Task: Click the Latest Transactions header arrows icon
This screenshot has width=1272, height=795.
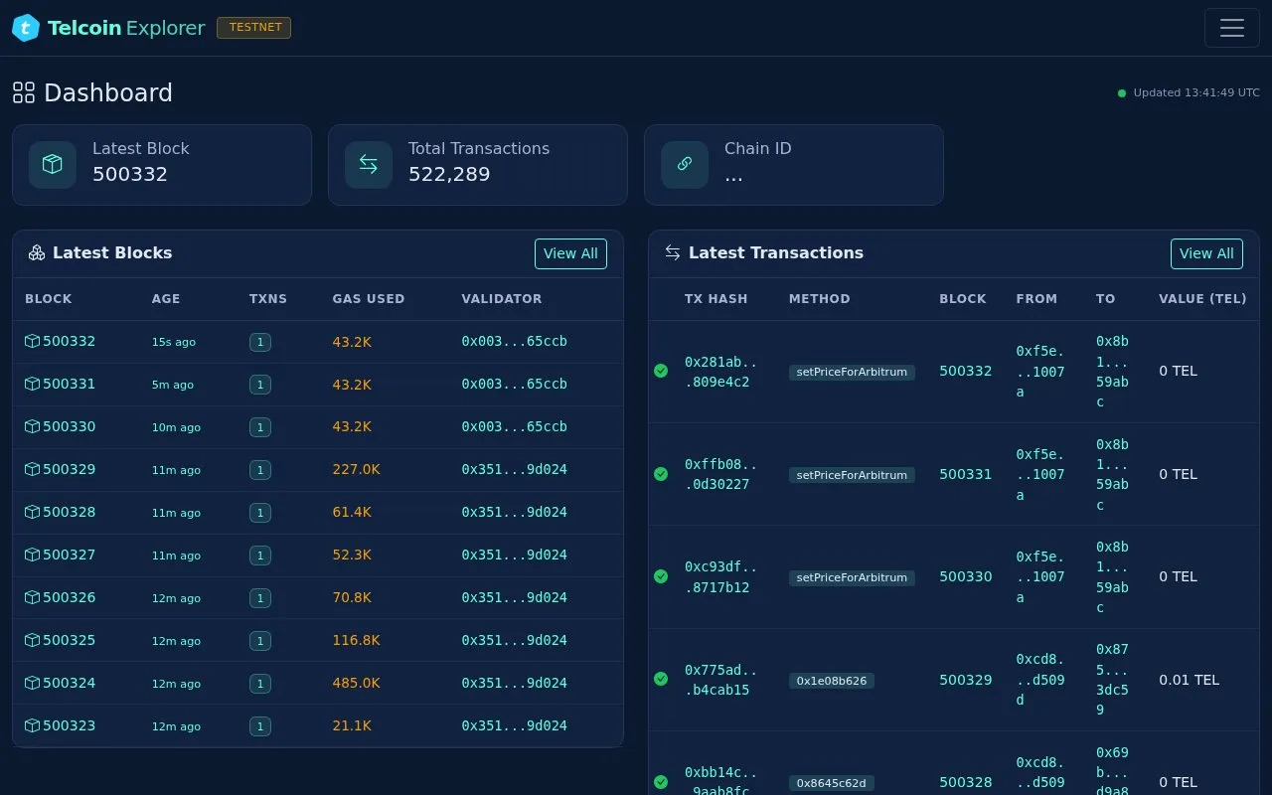Action: (673, 253)
